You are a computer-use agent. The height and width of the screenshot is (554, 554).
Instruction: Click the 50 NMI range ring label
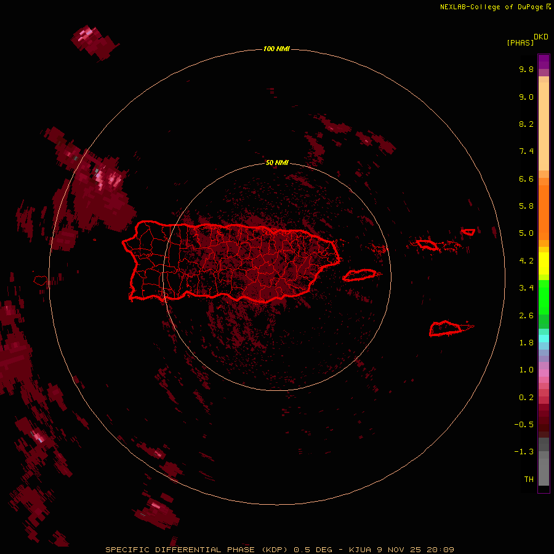pyautogui.click(x=277, y=163)
